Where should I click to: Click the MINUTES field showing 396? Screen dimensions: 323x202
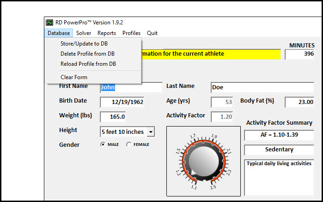[x=299, y=54]
